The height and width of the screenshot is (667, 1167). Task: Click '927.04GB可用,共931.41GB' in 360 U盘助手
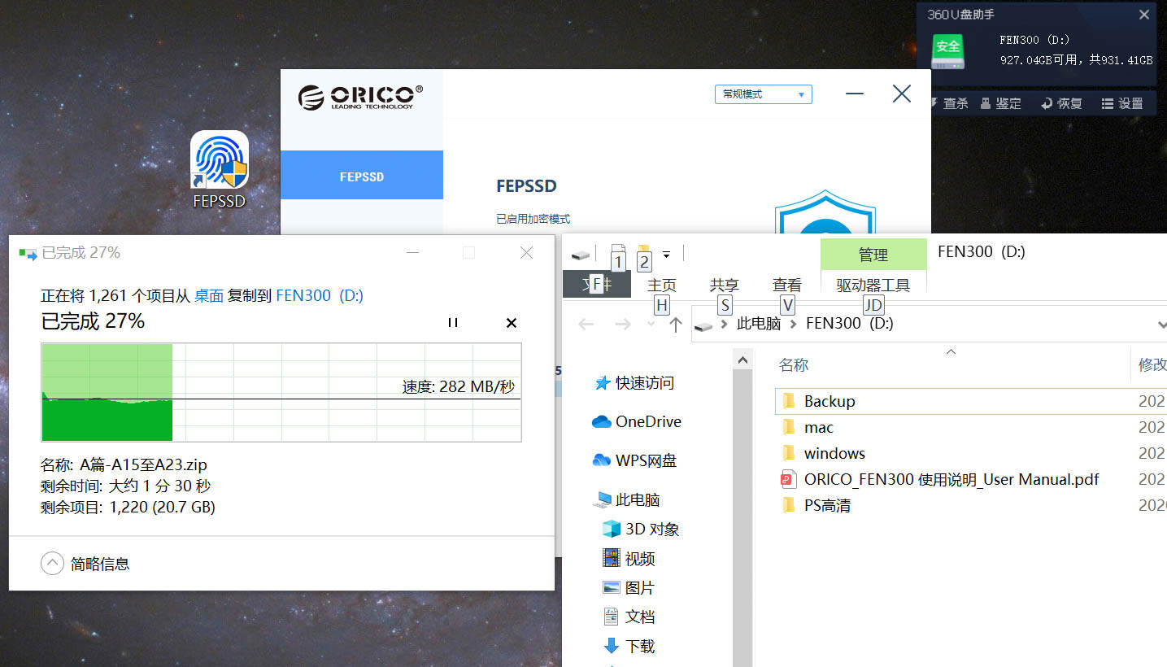[1076, 60]
